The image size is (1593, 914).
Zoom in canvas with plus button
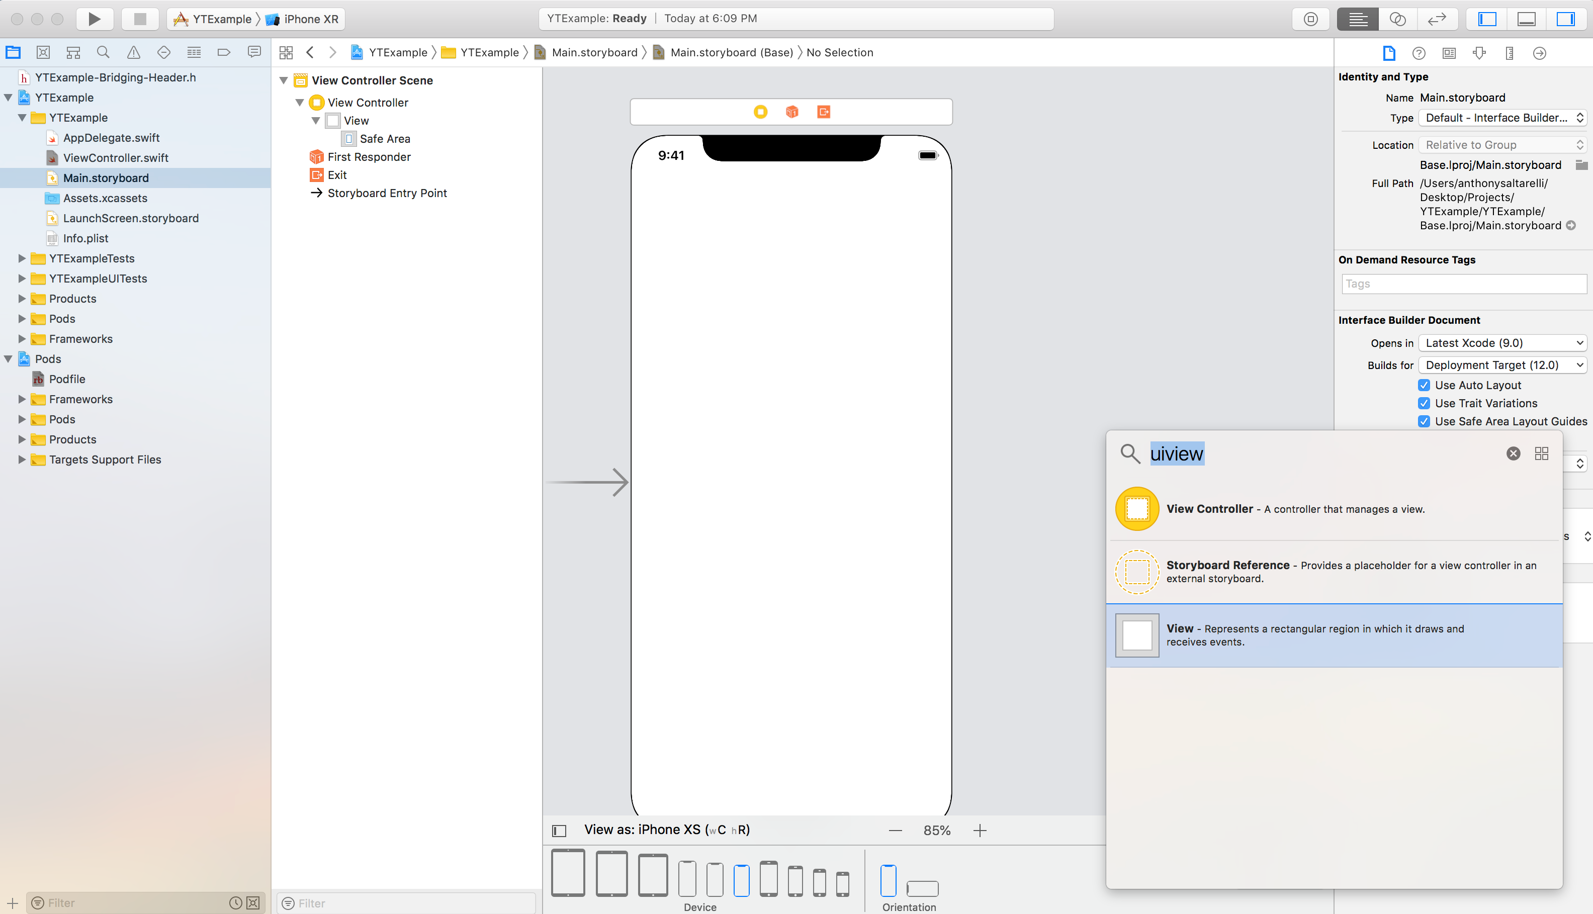pyautogui.click(x=980, y=831)
